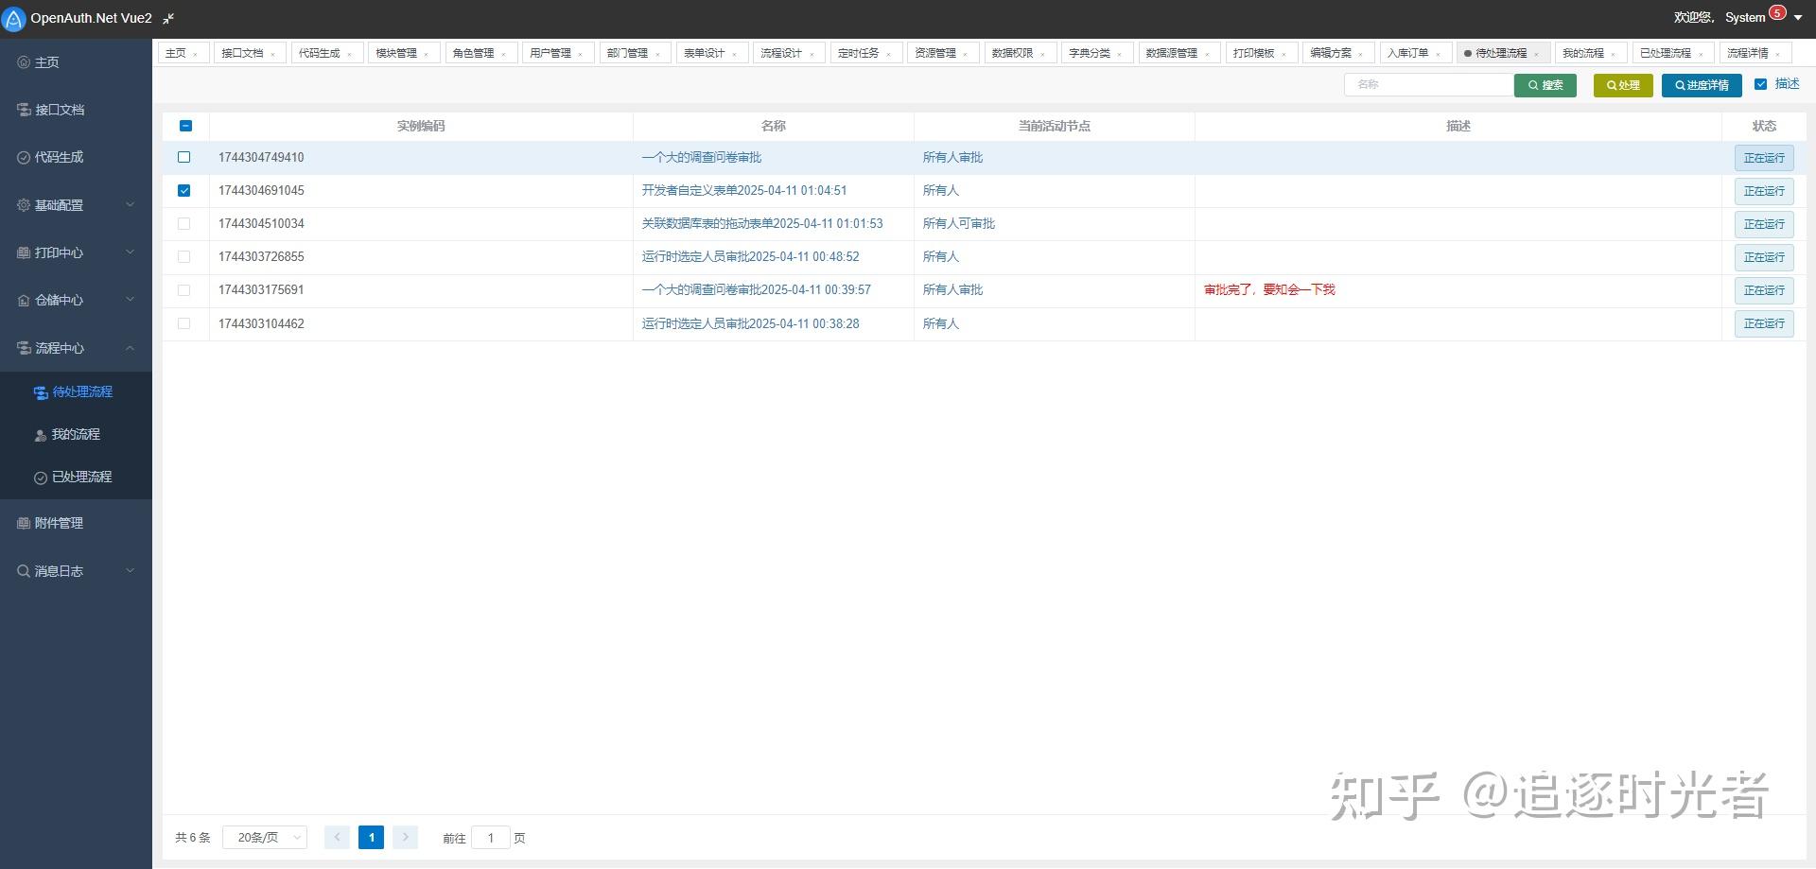Viewport: 1816px width, 869px height.
Task: Click the 正在运行 status tag on first row
Action: pyautogui.click(x=1763, y=158)
